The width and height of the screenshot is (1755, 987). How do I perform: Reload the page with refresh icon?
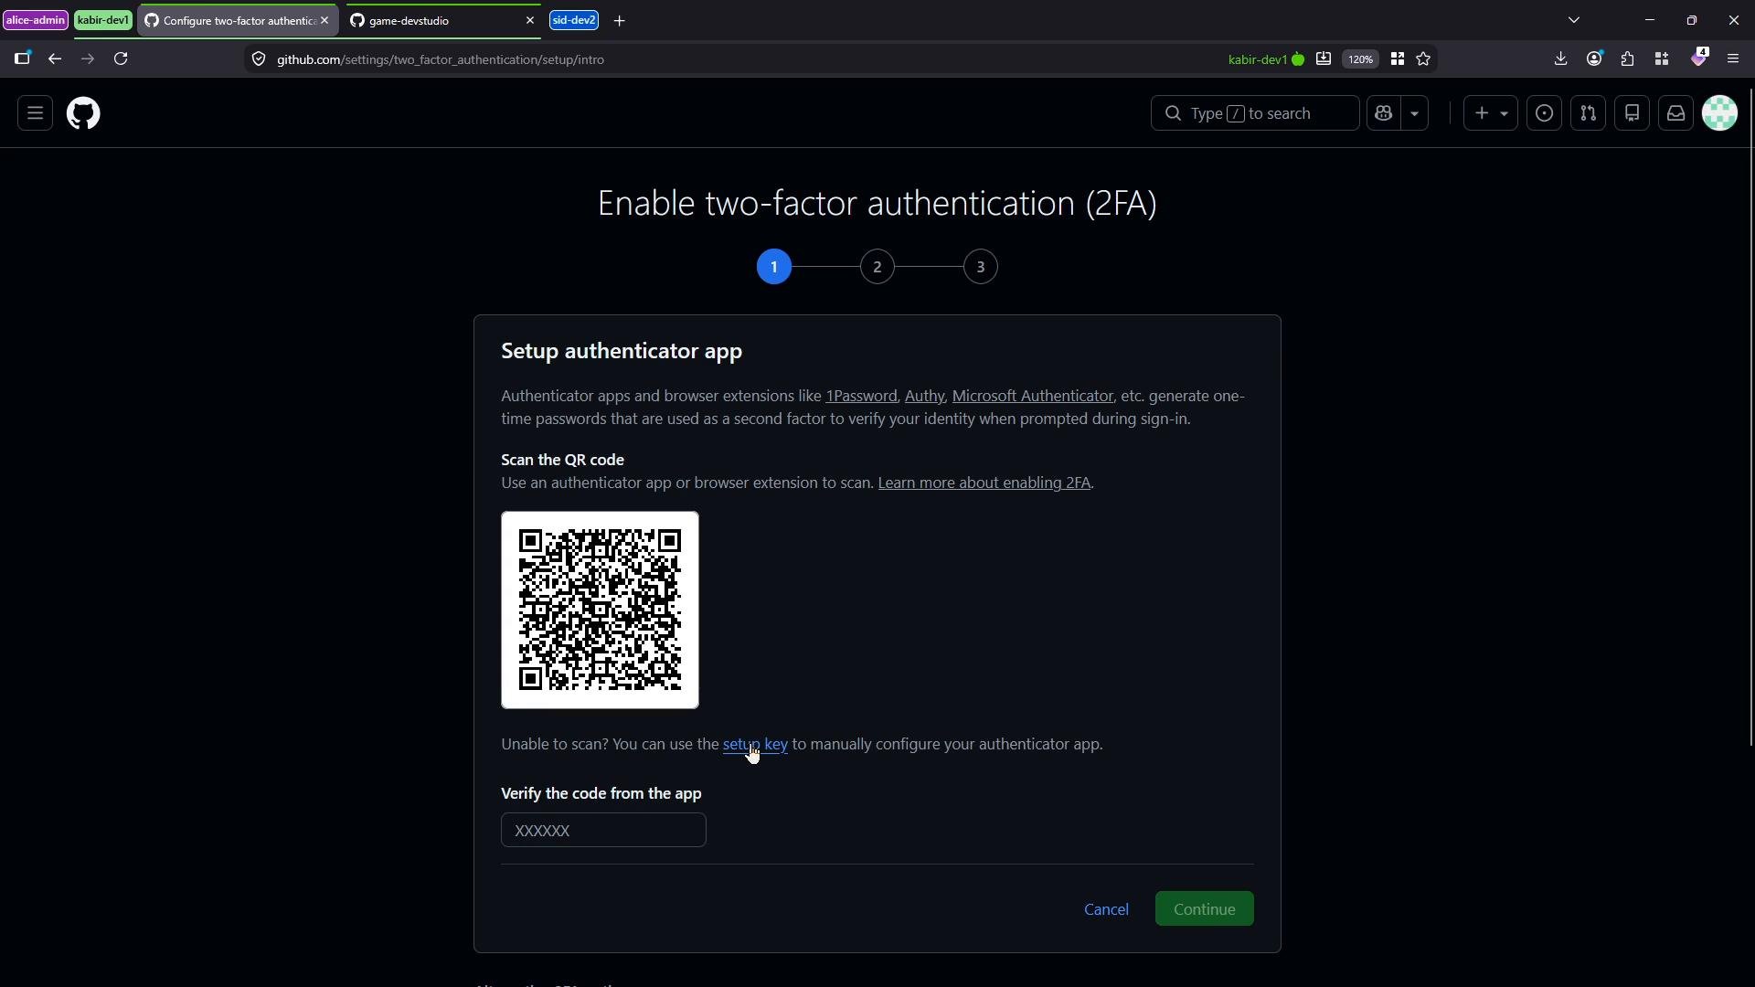[x=121, y=59]
